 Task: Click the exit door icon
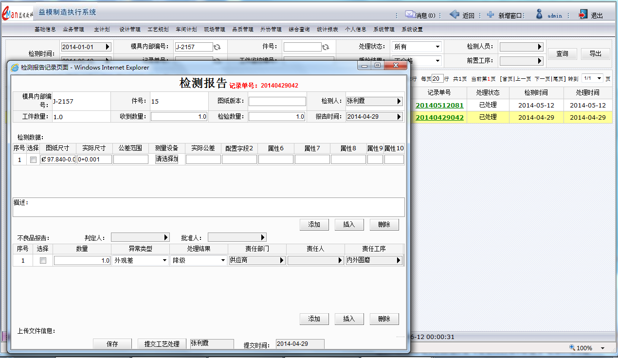coord(582,15)
